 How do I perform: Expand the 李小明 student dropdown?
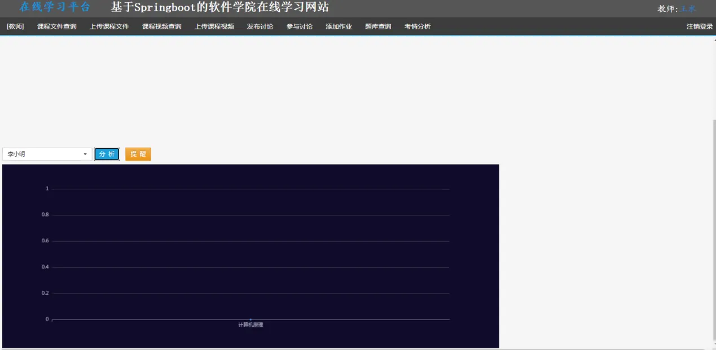47,154
